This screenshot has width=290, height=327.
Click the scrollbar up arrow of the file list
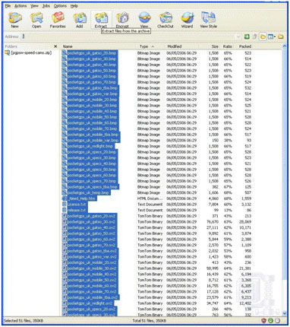click(284, 46)
